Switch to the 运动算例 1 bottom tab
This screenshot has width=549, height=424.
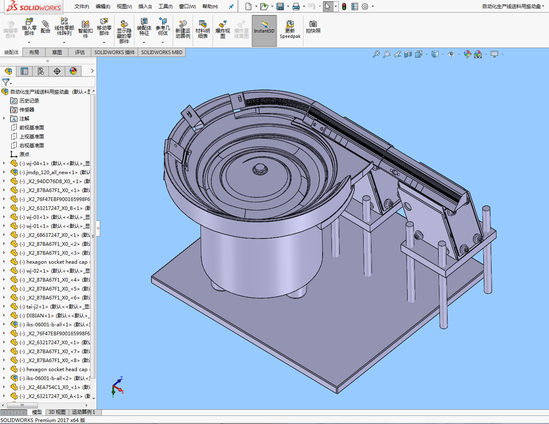(83, 412)
